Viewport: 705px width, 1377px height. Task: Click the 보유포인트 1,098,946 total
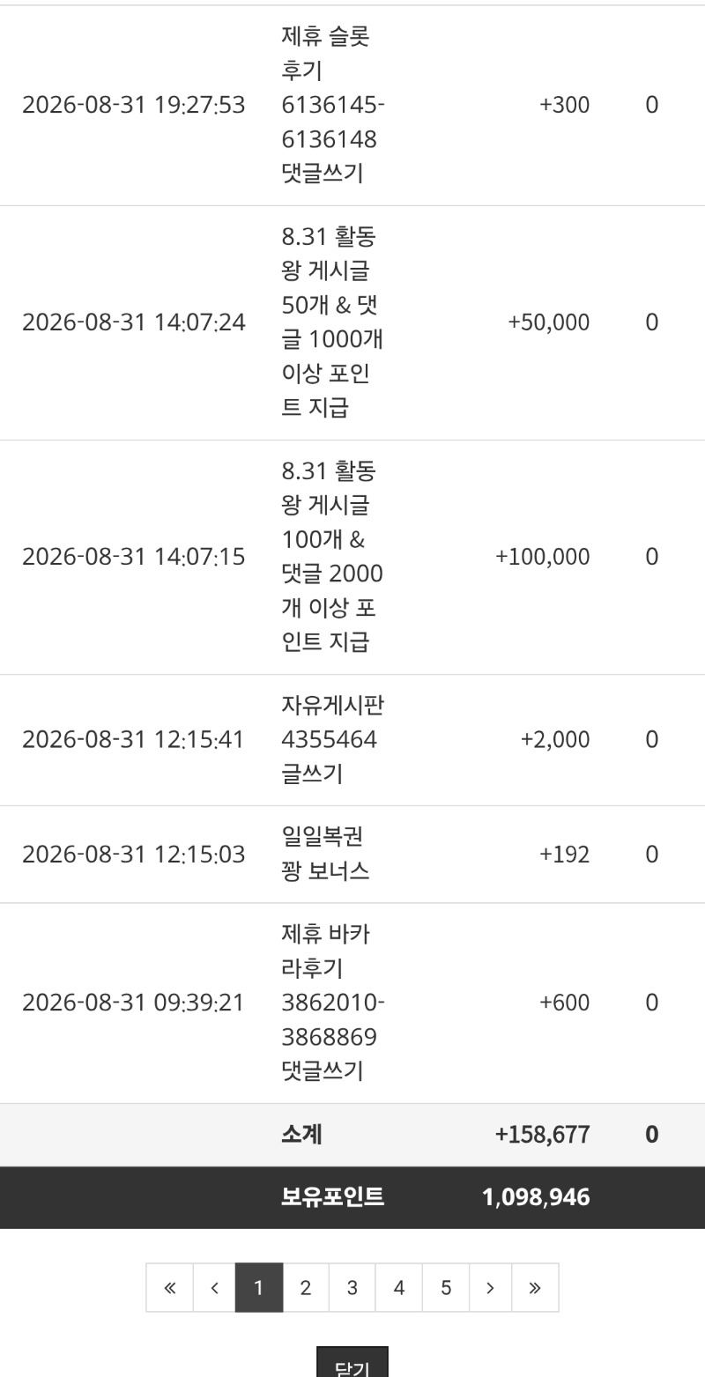[536, 1197]
